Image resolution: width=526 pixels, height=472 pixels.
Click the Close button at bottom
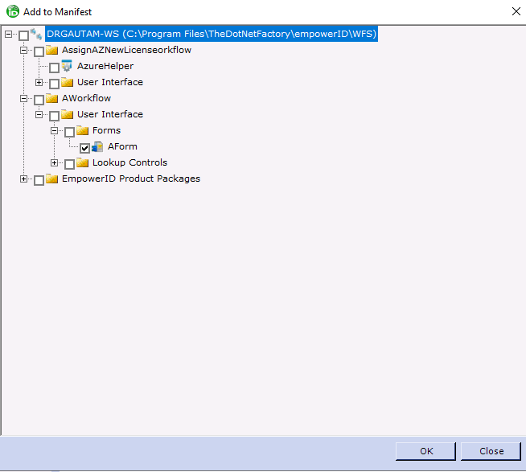pos(492,451)
